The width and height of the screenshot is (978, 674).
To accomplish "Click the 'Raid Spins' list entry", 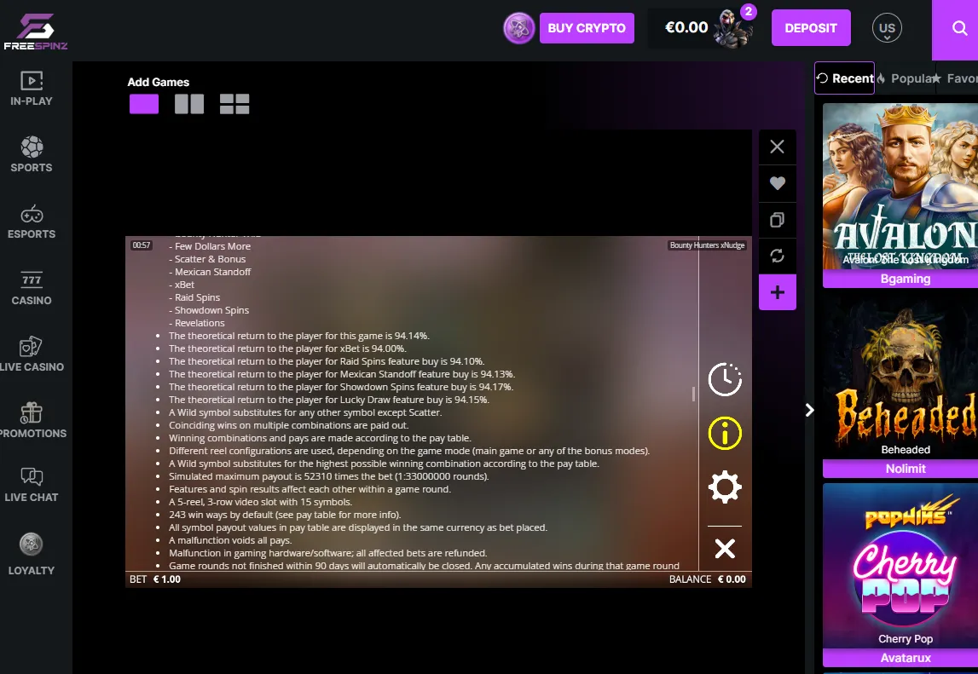I will [194, 297].
